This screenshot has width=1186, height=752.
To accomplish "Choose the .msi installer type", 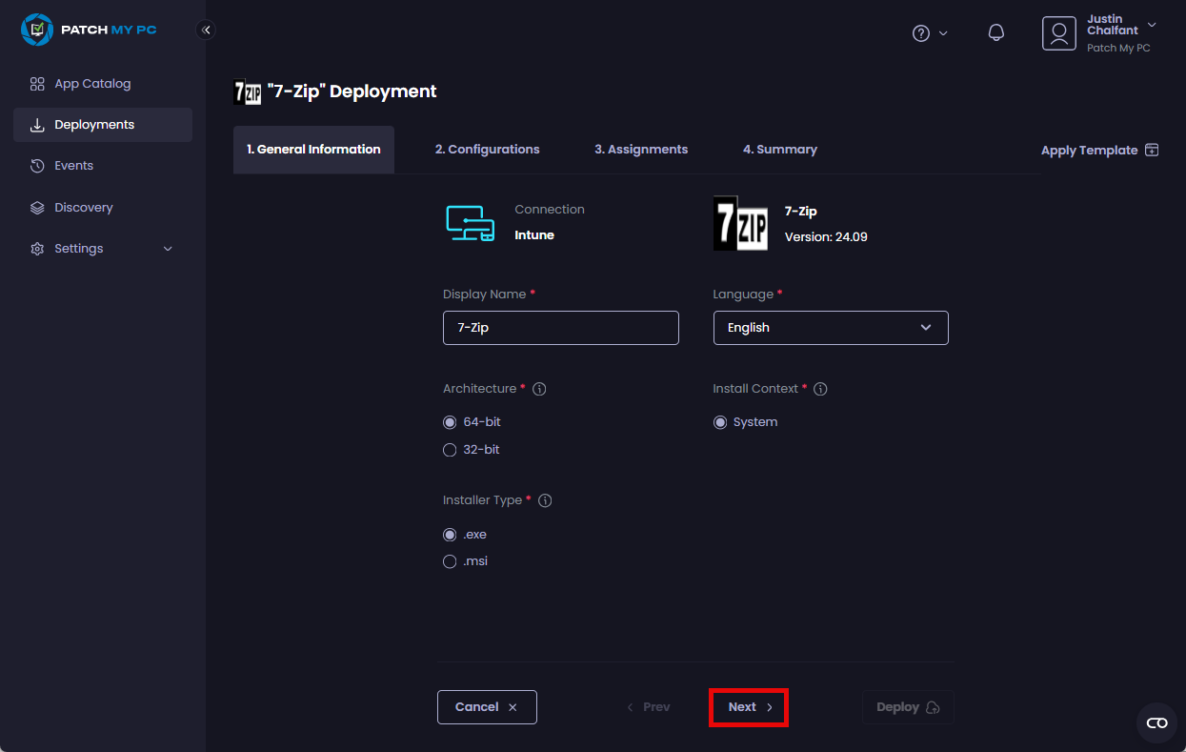I will 450,561.
